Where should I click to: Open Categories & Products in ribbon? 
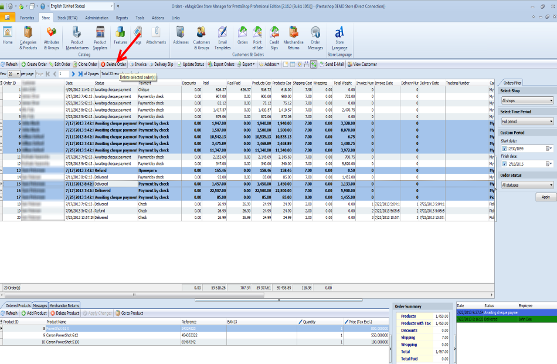(x=28, y=38)
